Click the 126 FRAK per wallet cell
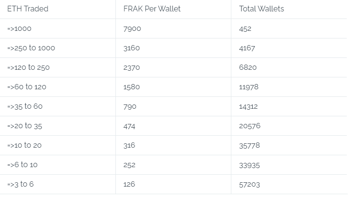The image size is (352, 198). pos(129,184)
